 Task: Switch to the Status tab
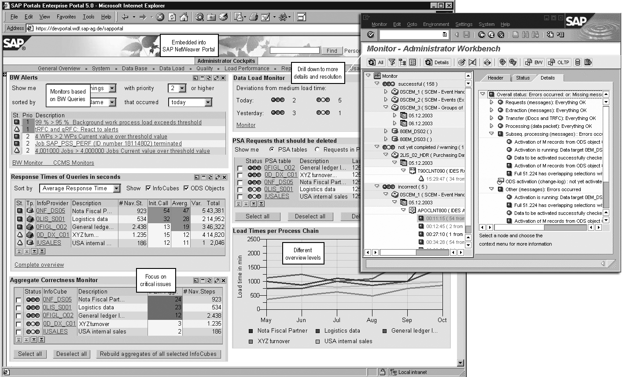point(523,78)
